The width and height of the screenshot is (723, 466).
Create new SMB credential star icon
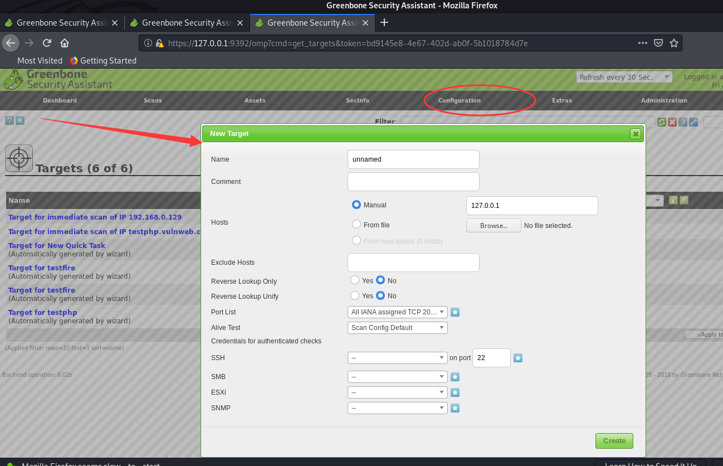tap(455, 377)
